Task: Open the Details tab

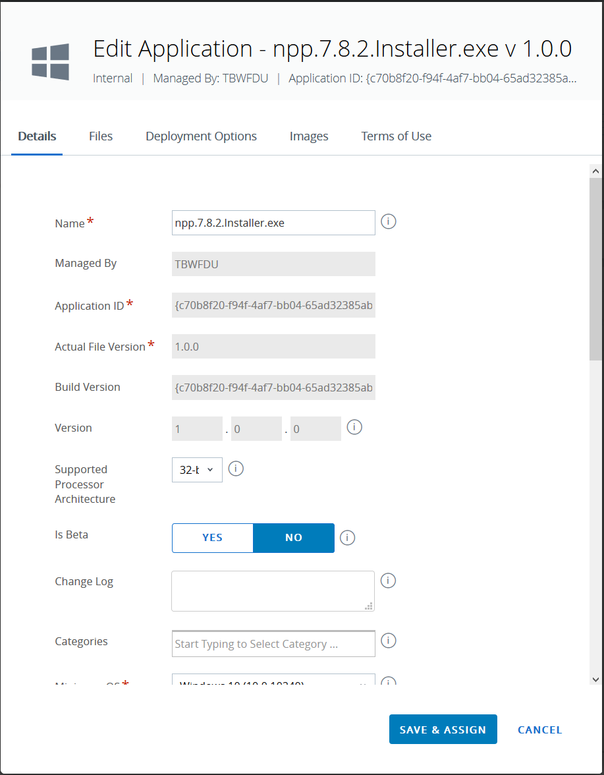Action: (37, 136)
